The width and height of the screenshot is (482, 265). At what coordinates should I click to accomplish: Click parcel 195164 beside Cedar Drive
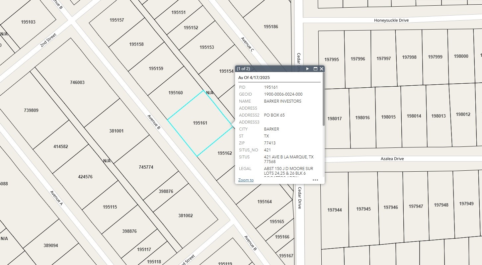point(265,202)
